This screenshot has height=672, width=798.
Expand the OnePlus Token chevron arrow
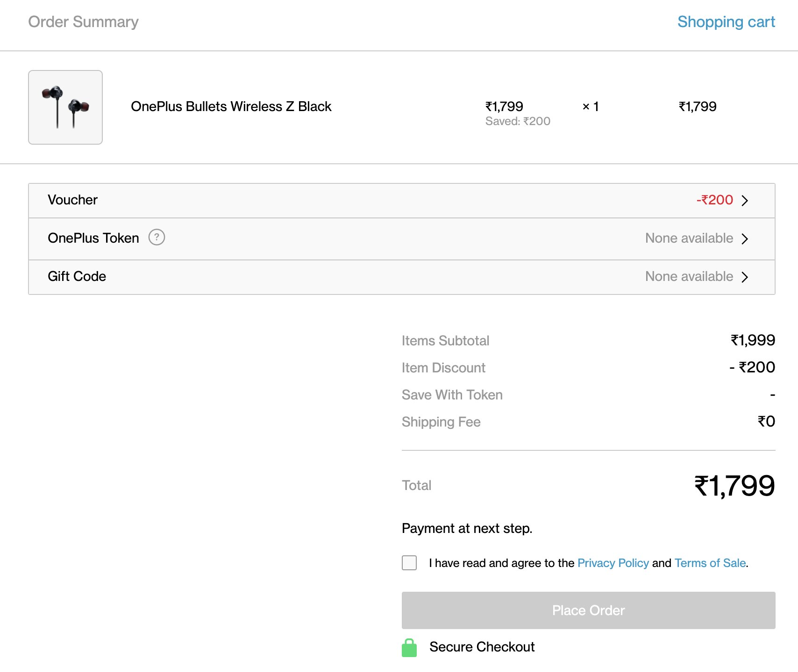click(x=745, y=239)
